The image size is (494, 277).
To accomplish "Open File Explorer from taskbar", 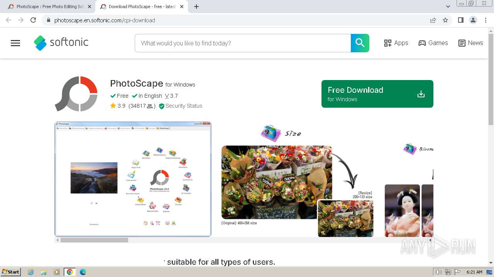I will (x=44, y=272).
